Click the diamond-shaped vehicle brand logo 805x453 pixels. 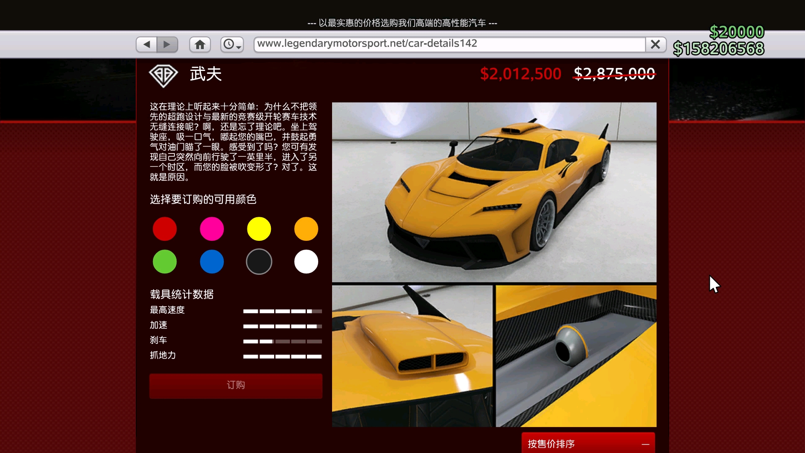[164, 75]
